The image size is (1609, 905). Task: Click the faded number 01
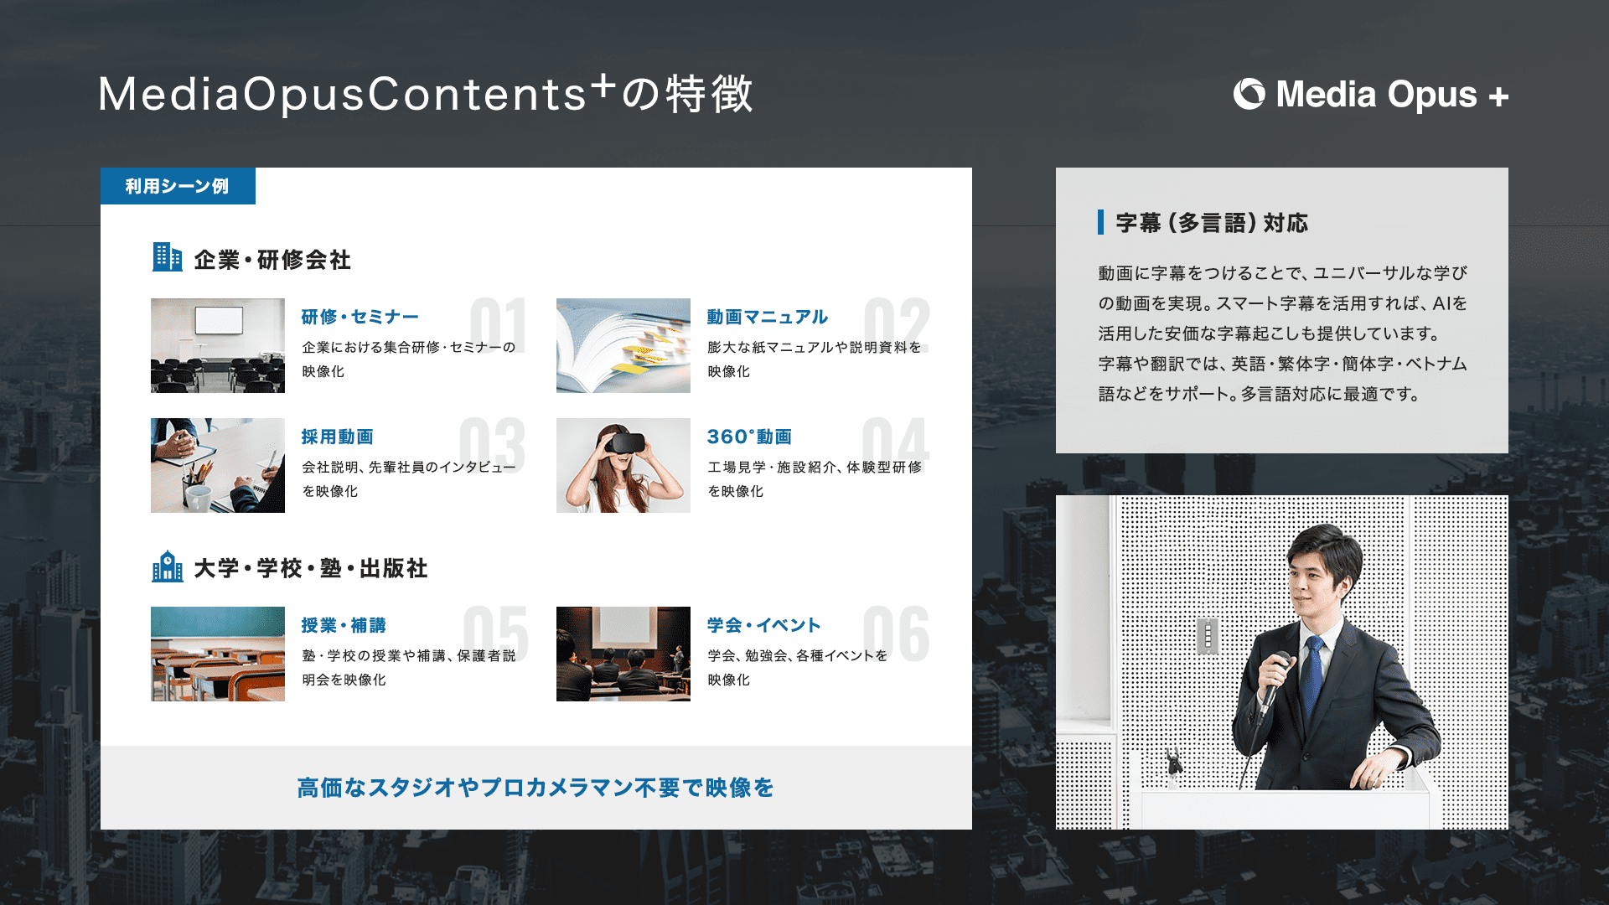pos(499,325)
